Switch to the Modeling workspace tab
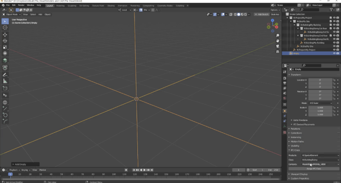This screenshot has height=183, width=341. point(60,6)
